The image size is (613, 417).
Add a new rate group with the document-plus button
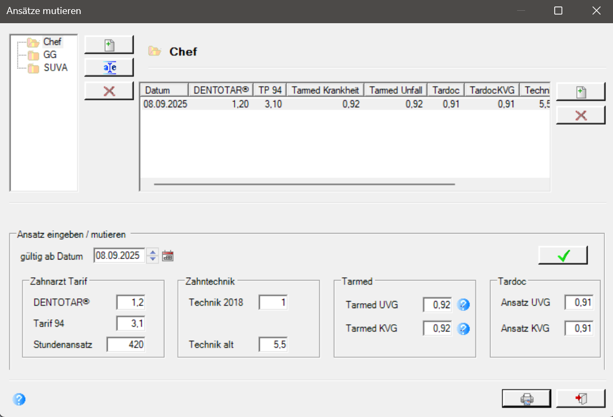click(x=109, y=45)
